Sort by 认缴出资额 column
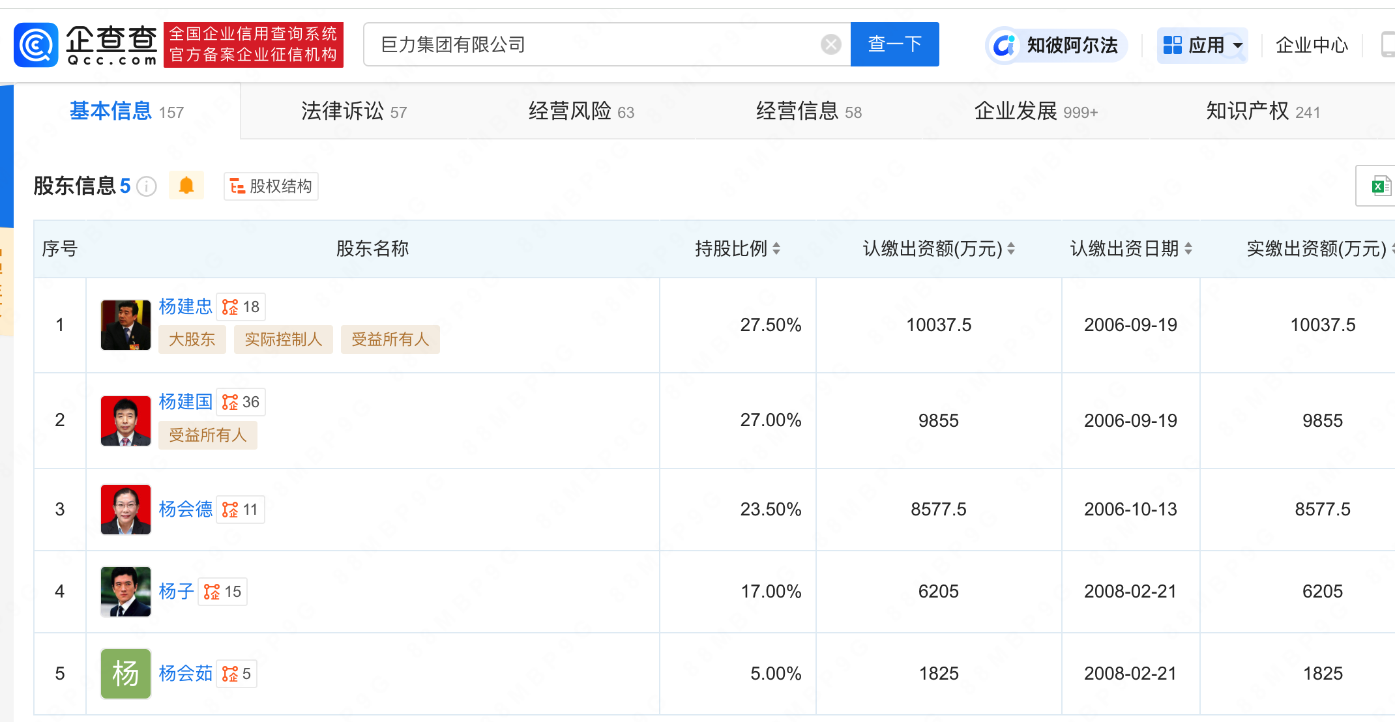 pos(1011,248)
